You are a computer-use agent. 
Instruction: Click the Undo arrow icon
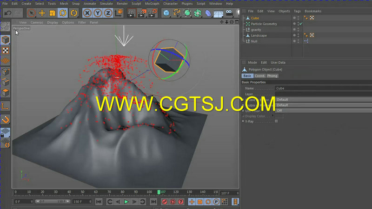7,13
